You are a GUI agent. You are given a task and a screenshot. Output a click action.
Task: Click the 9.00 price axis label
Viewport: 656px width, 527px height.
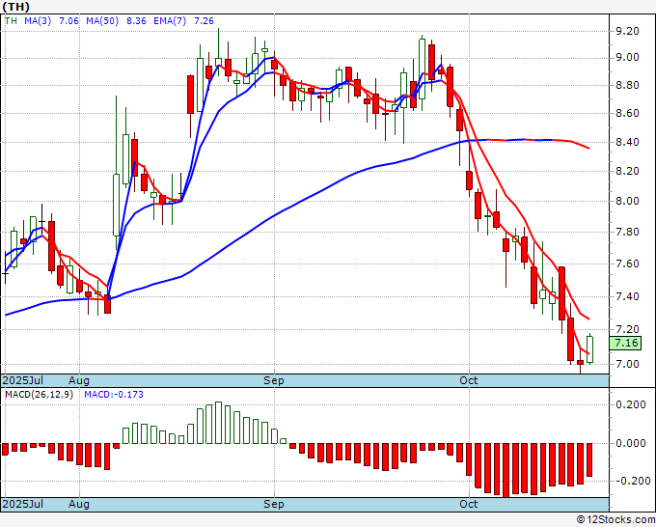pos(627,57)
